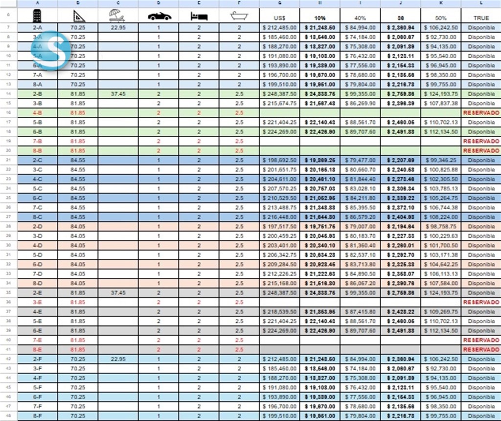Select the 50% column heading cell
The height and width of the screenshot is (421, 501).
[440, 18]
